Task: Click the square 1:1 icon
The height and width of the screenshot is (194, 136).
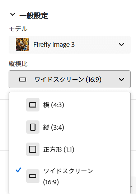Action: coord(33,149)
